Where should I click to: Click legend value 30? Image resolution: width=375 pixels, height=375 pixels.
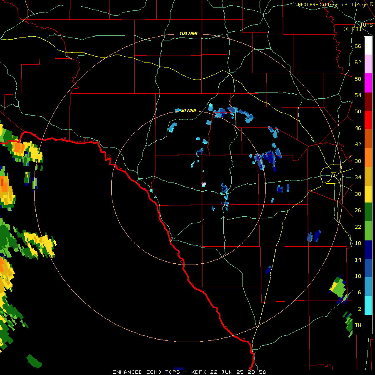tap(358, 194)
